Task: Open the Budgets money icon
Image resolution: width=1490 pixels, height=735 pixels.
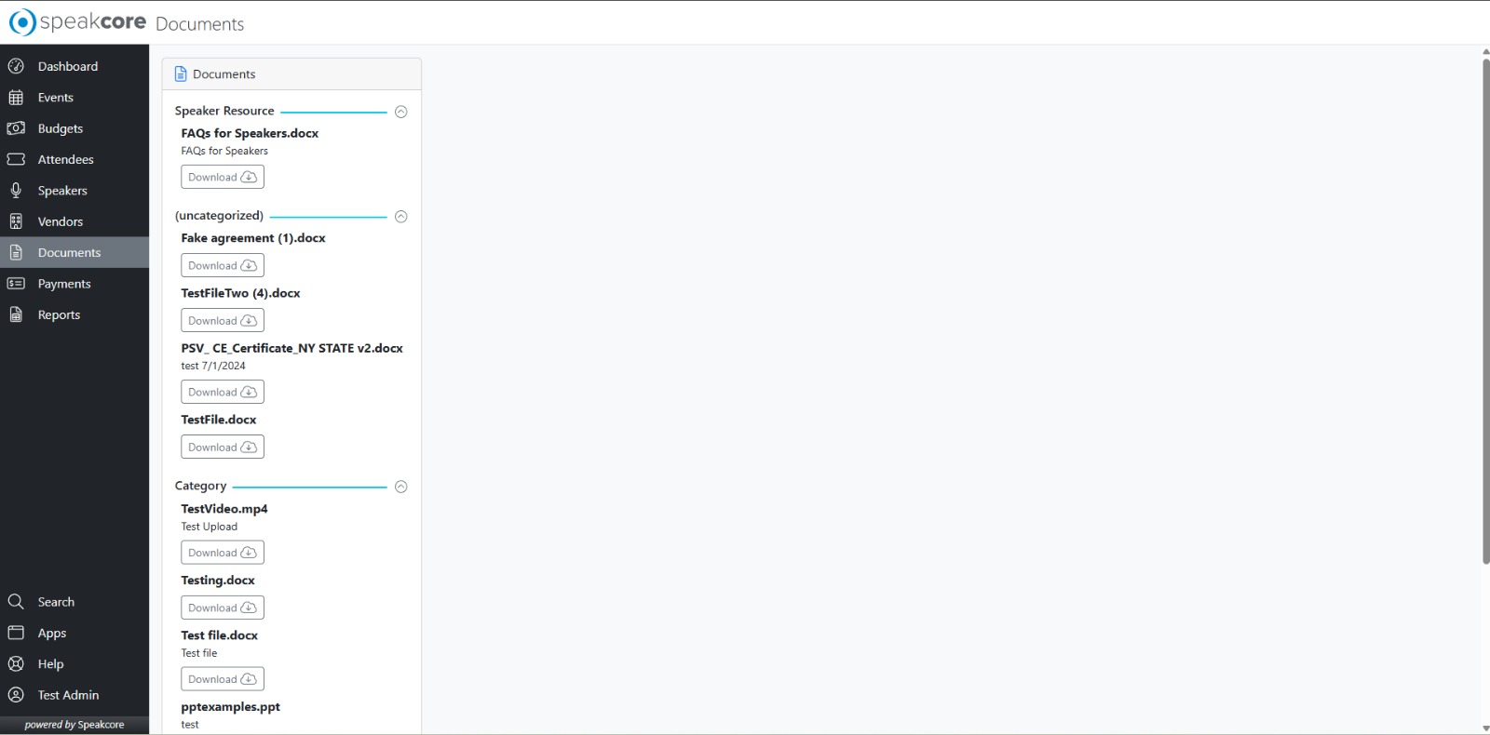Action: pyautogui.click(x=16, y=128)
